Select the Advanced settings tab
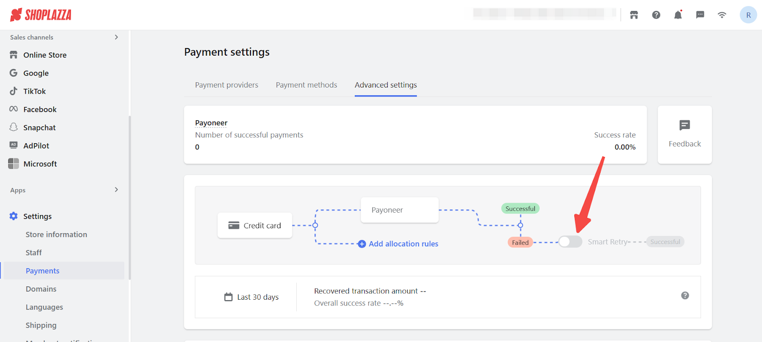The image size is (762, 342). coord(386,85)
